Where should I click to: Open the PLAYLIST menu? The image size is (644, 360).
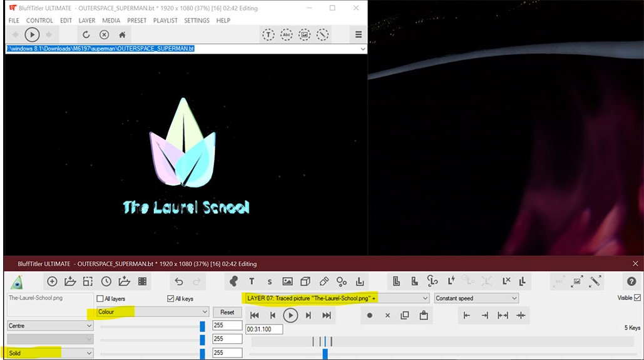tap(165, 21)
